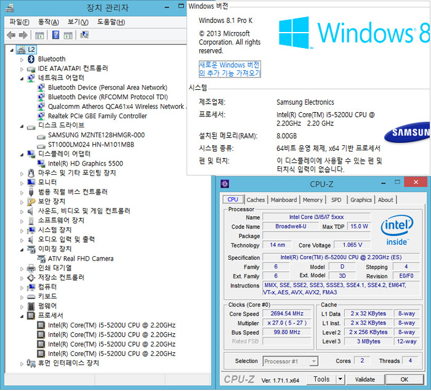The height and width of the screenshot is (391, 431).
Task: Collapse the 디스크 드라이브 node
Action: tap(22, 126)
